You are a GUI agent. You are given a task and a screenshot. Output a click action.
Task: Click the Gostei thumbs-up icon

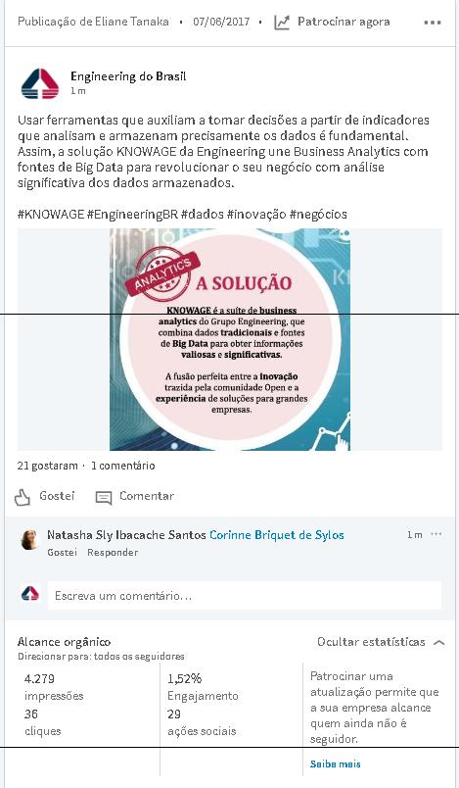[23, 497]
